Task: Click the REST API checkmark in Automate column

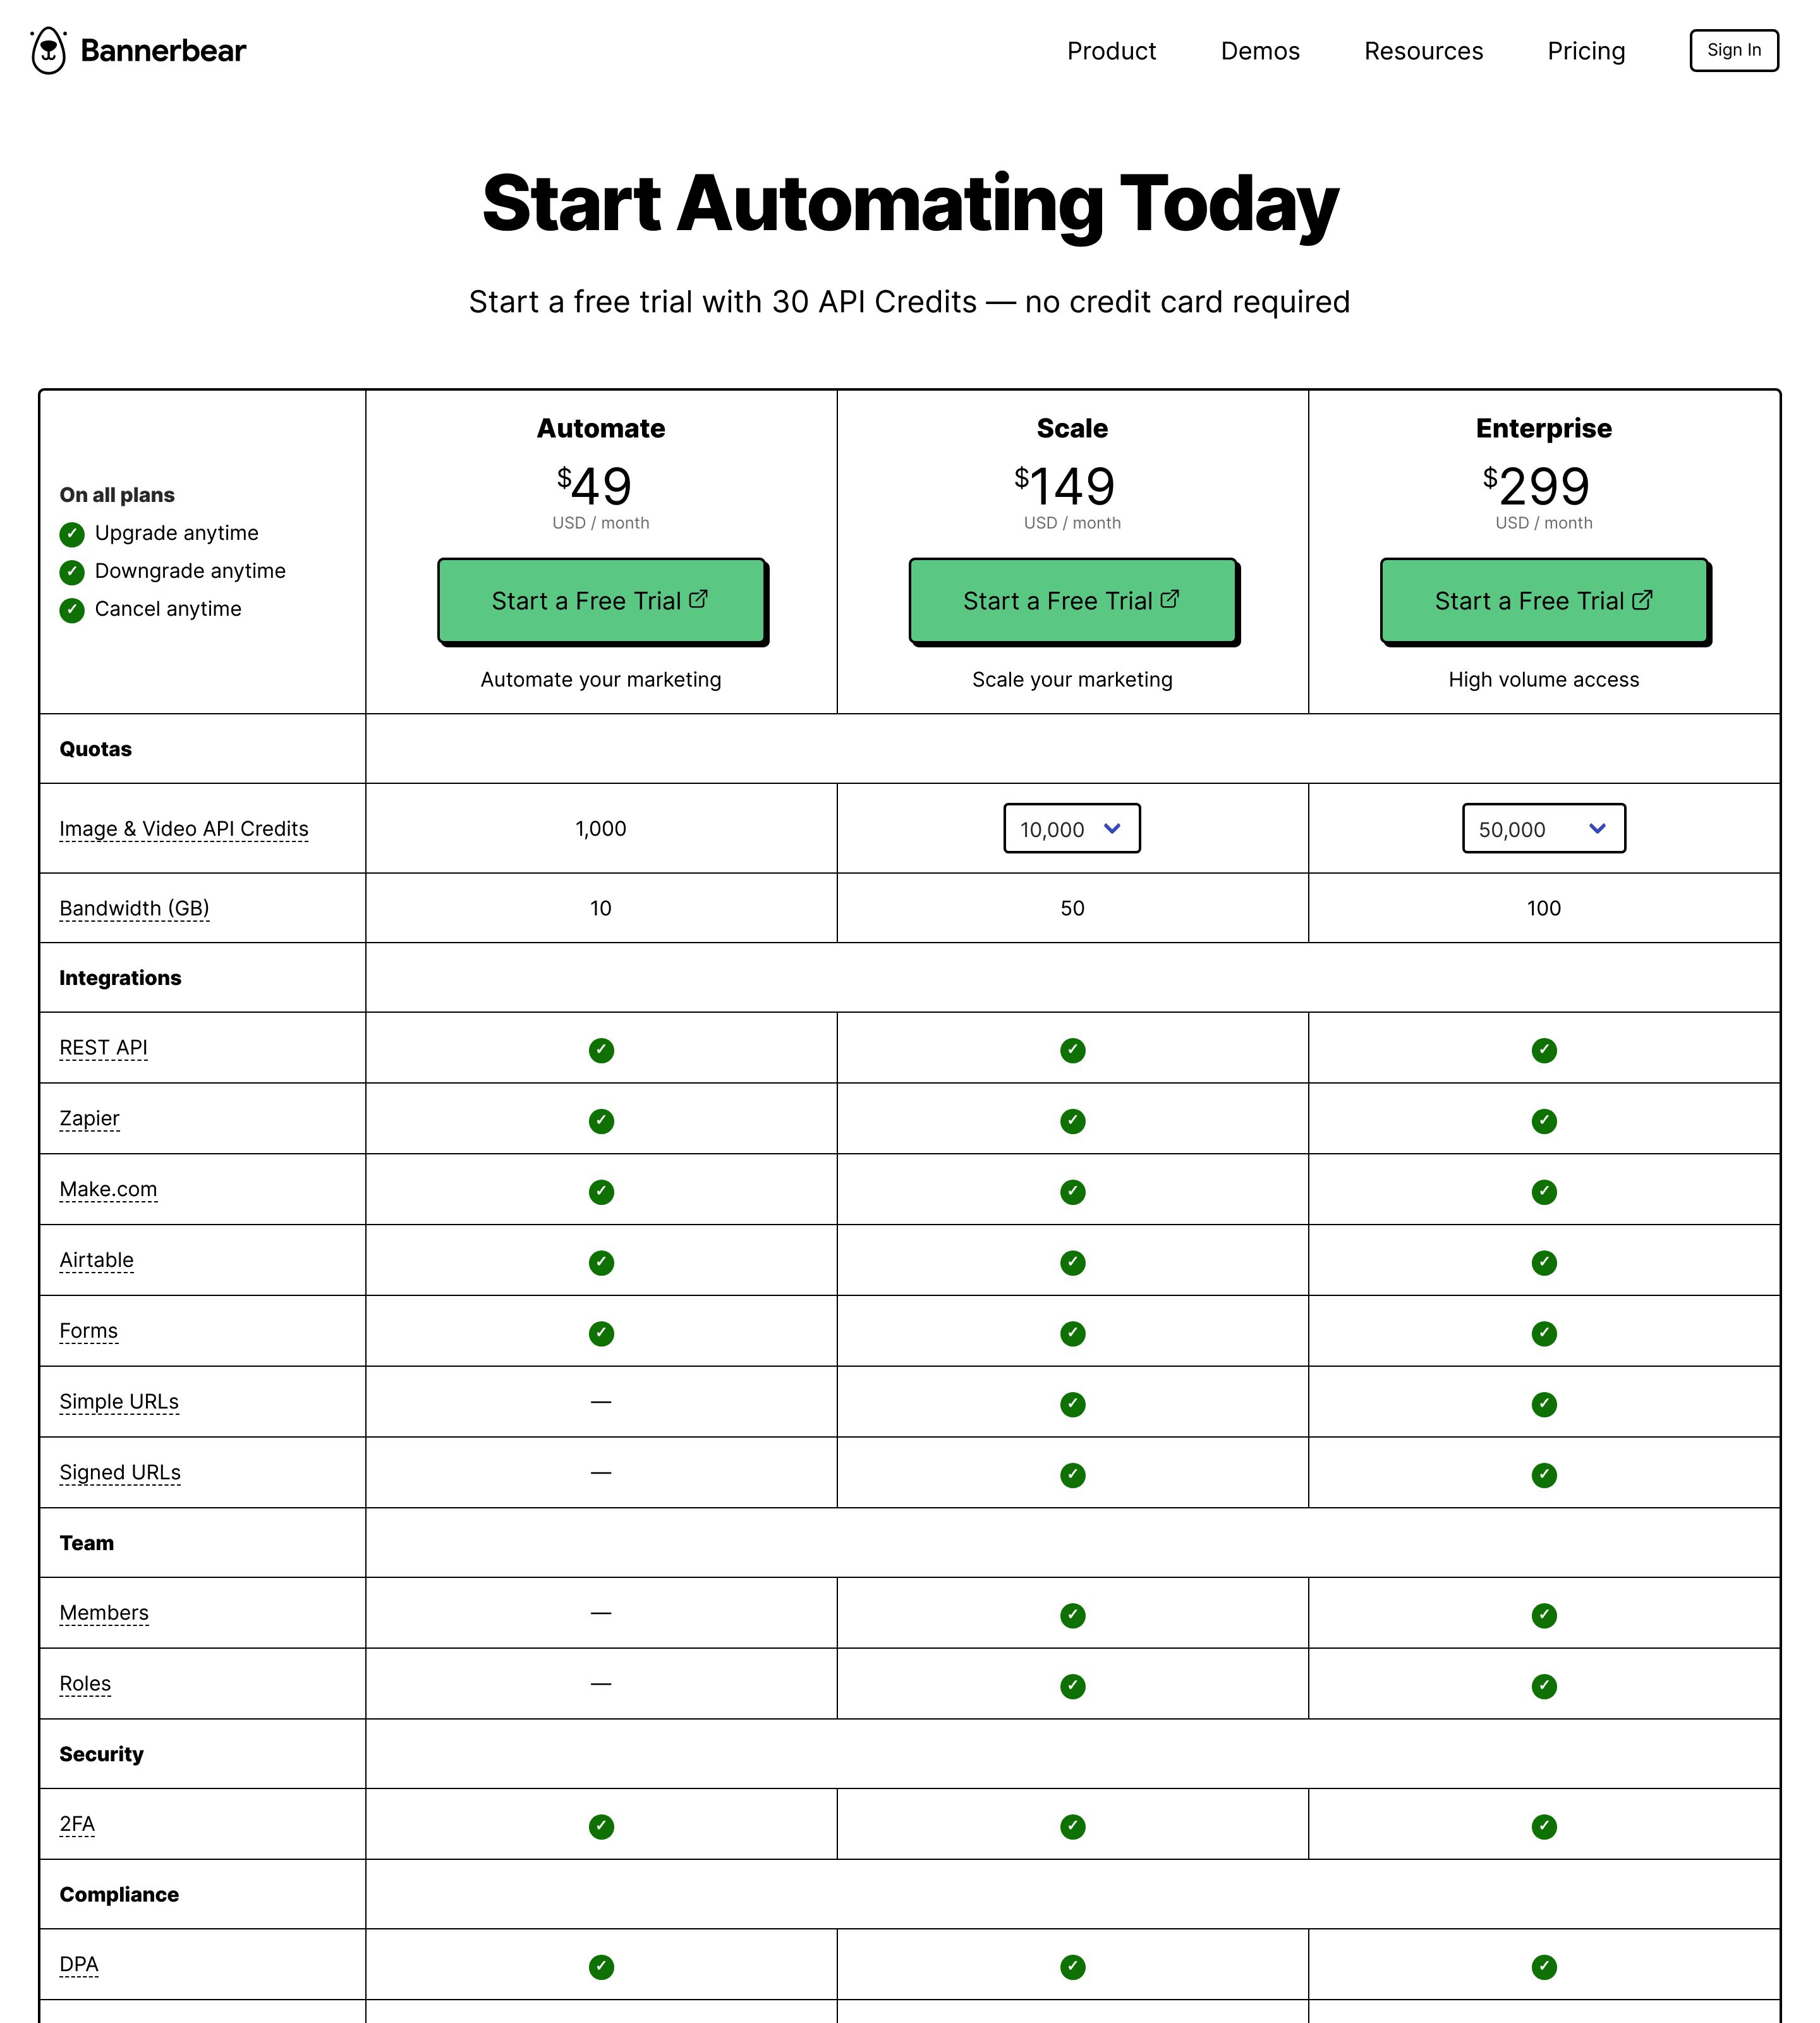Action: pyautogui.click(x=601, y=1049)
